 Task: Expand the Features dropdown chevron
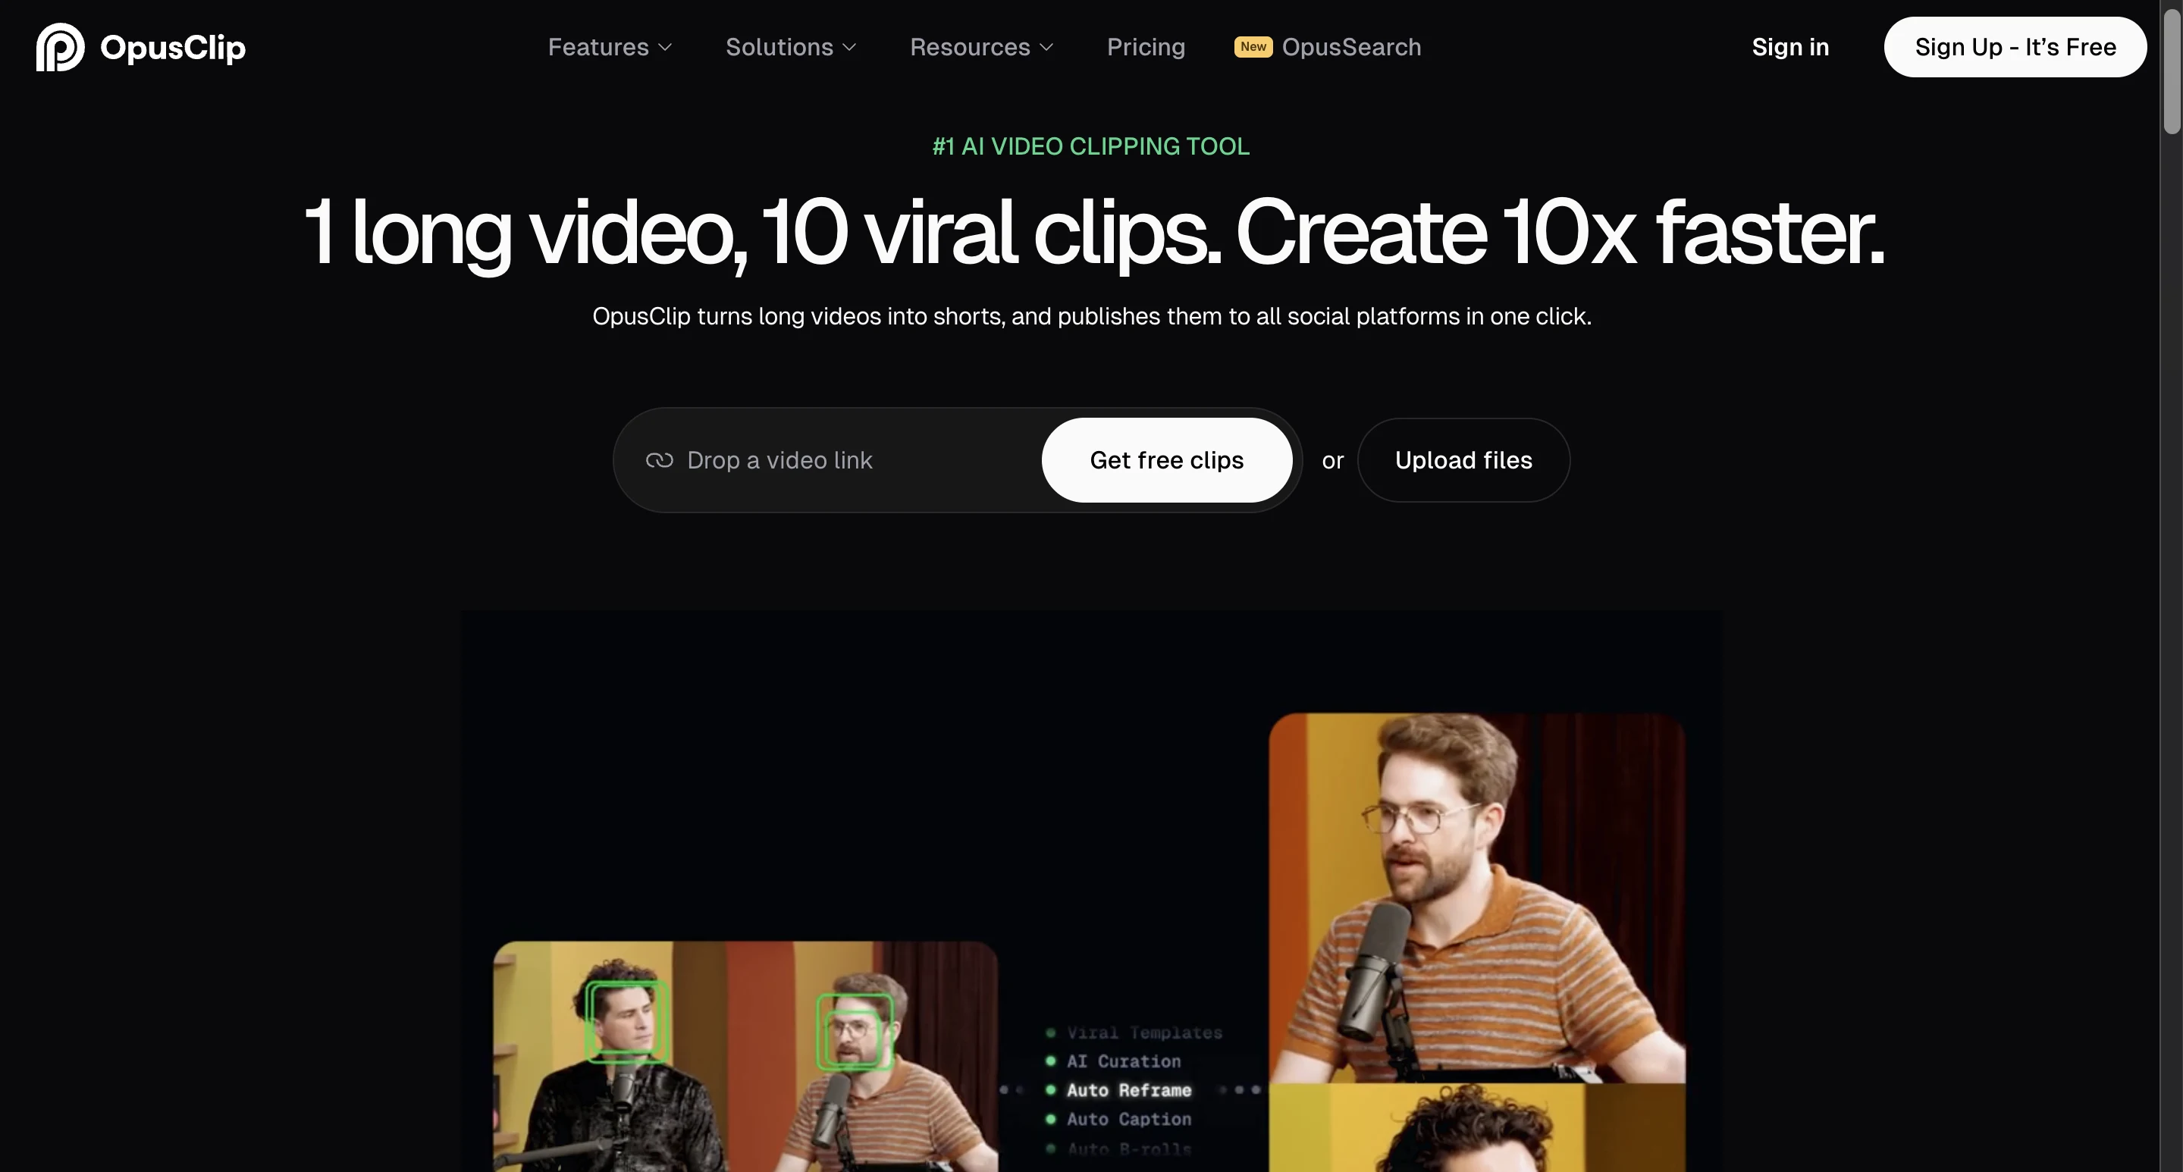click(665, 48)
